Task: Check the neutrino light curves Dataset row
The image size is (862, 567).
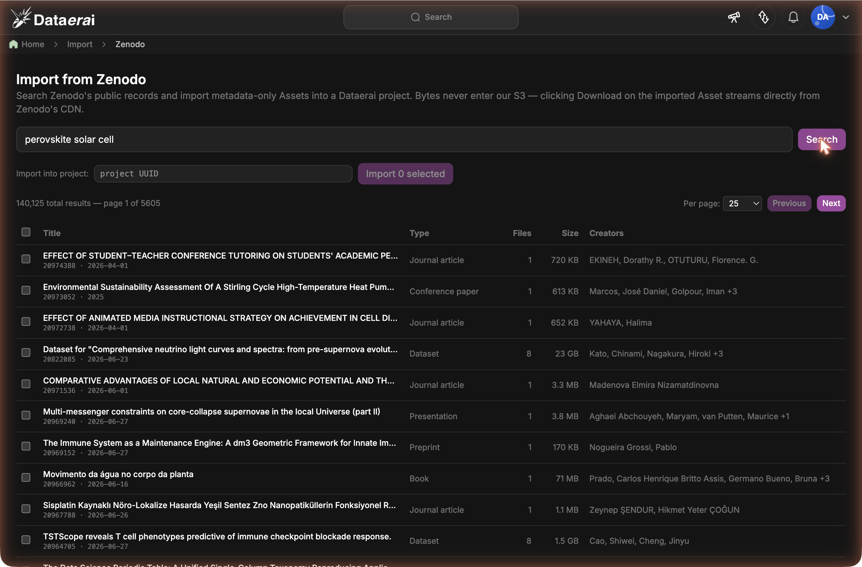Action: pos(26,353)
